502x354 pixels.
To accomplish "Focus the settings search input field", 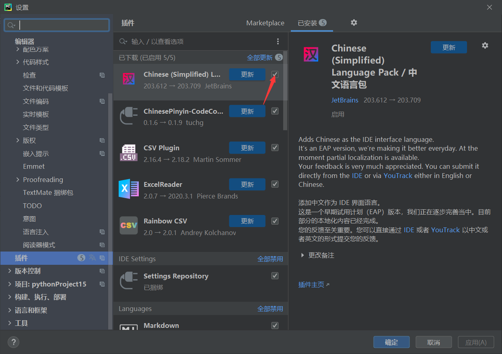I will [x=57, y=25].
